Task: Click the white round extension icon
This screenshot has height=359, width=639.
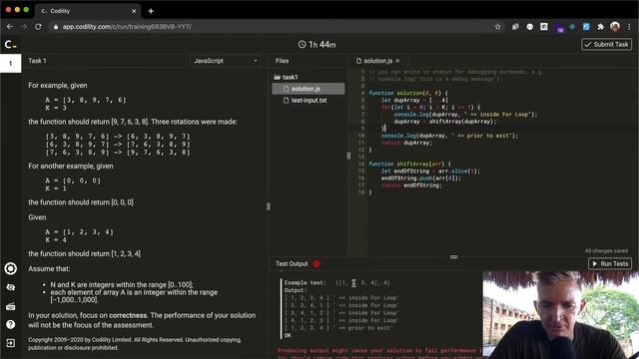Action: [530, 27]
